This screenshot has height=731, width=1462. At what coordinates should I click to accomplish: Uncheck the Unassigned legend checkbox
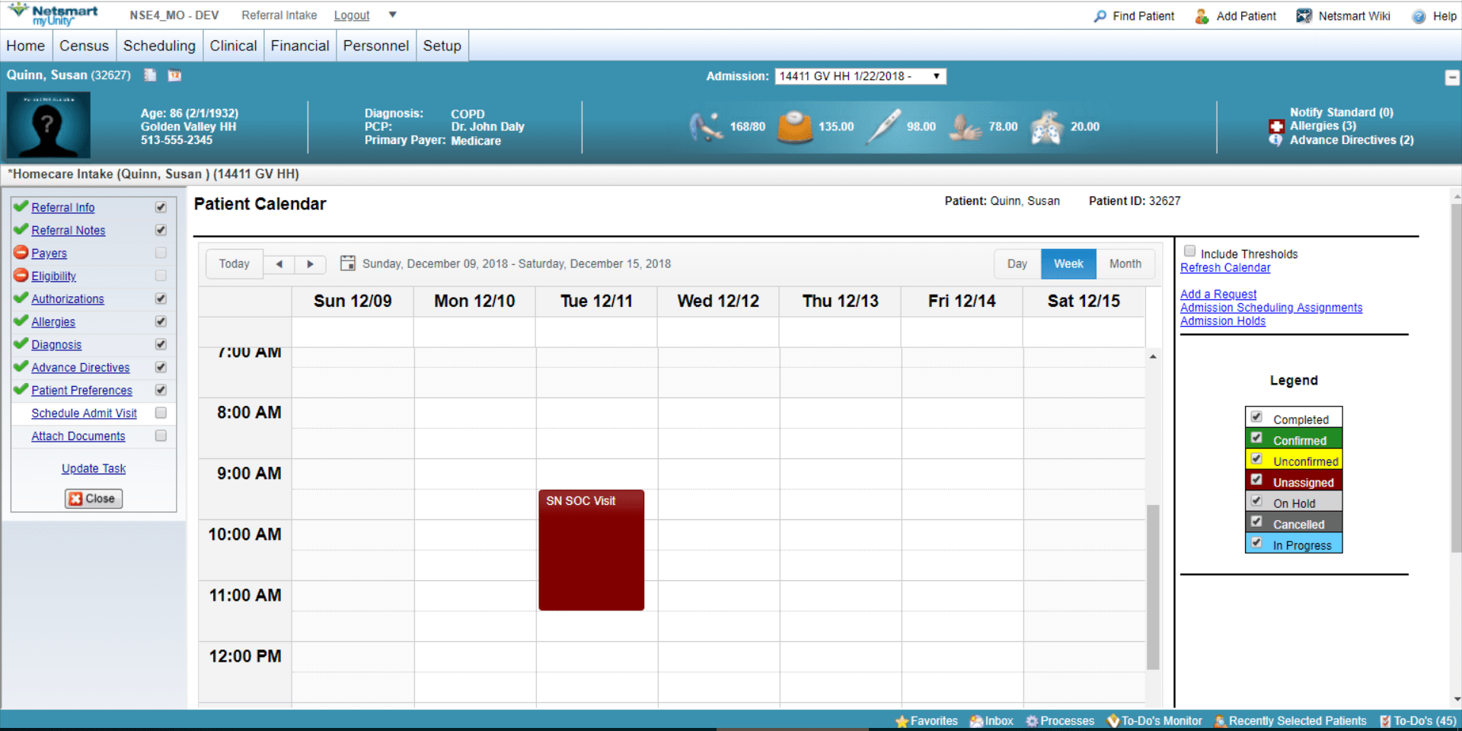[1256, 480]
